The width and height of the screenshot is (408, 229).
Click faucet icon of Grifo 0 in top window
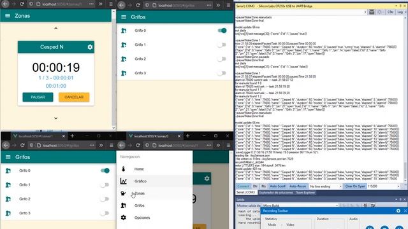(x=124, y=31)
